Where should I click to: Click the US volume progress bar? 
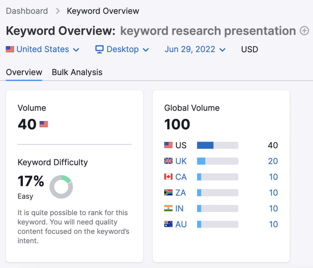click(217, 145)
